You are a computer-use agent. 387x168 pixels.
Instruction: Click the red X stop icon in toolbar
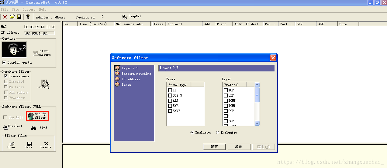5,17
